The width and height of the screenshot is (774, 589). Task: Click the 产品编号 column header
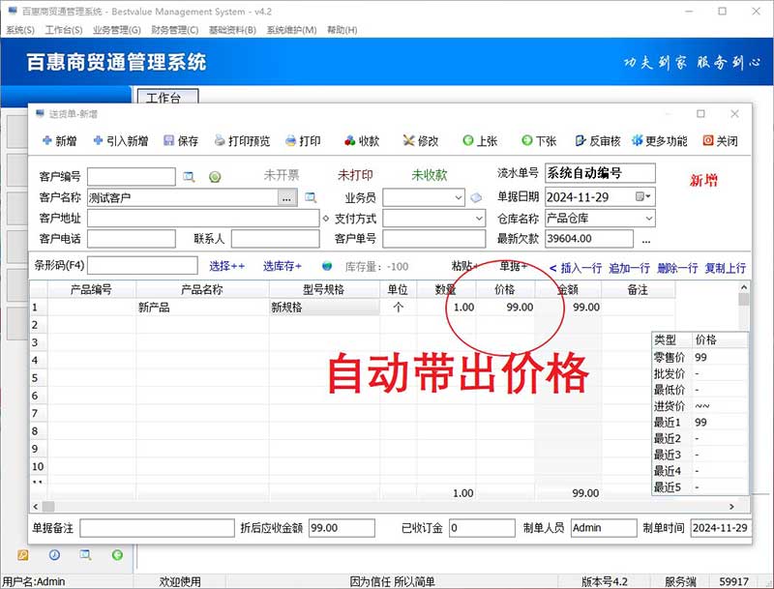(x=91, y=289)
